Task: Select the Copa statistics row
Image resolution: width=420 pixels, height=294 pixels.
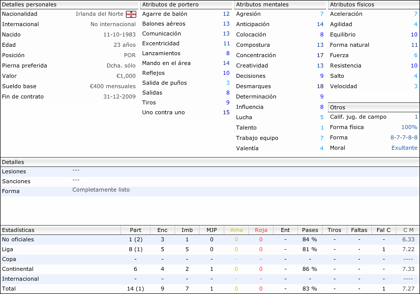Action: tap(210, 260)
